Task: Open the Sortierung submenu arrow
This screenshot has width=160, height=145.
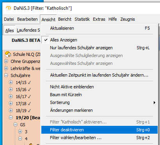Action: (x=155, y=102)
